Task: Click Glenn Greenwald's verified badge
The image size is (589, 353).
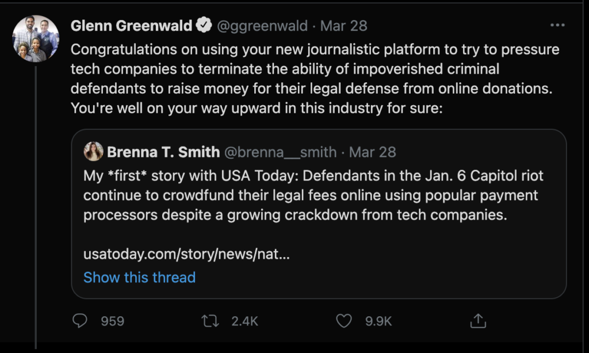Action: pos(204,26)
